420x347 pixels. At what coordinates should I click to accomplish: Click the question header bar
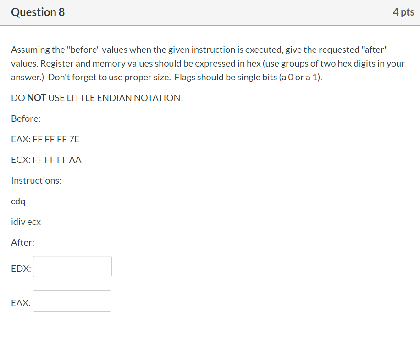pyautogui.click(x=210, y=12)
